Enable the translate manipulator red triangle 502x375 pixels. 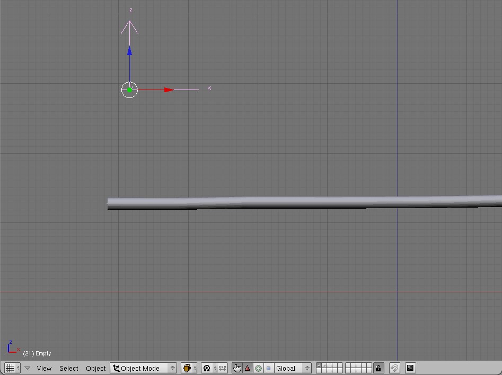click(x=247, y=368)
